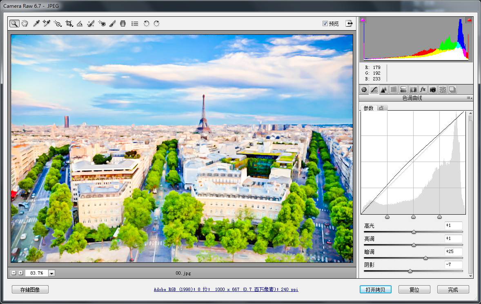Focus the 暗调 value field showing +25
Image resolution: width=481 pixels, height=304 pixels.
tap(453, 252)
